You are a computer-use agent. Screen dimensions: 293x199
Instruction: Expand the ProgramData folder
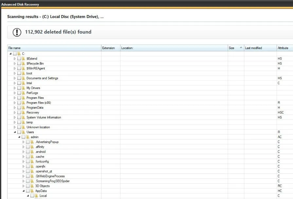pos(15,108)
